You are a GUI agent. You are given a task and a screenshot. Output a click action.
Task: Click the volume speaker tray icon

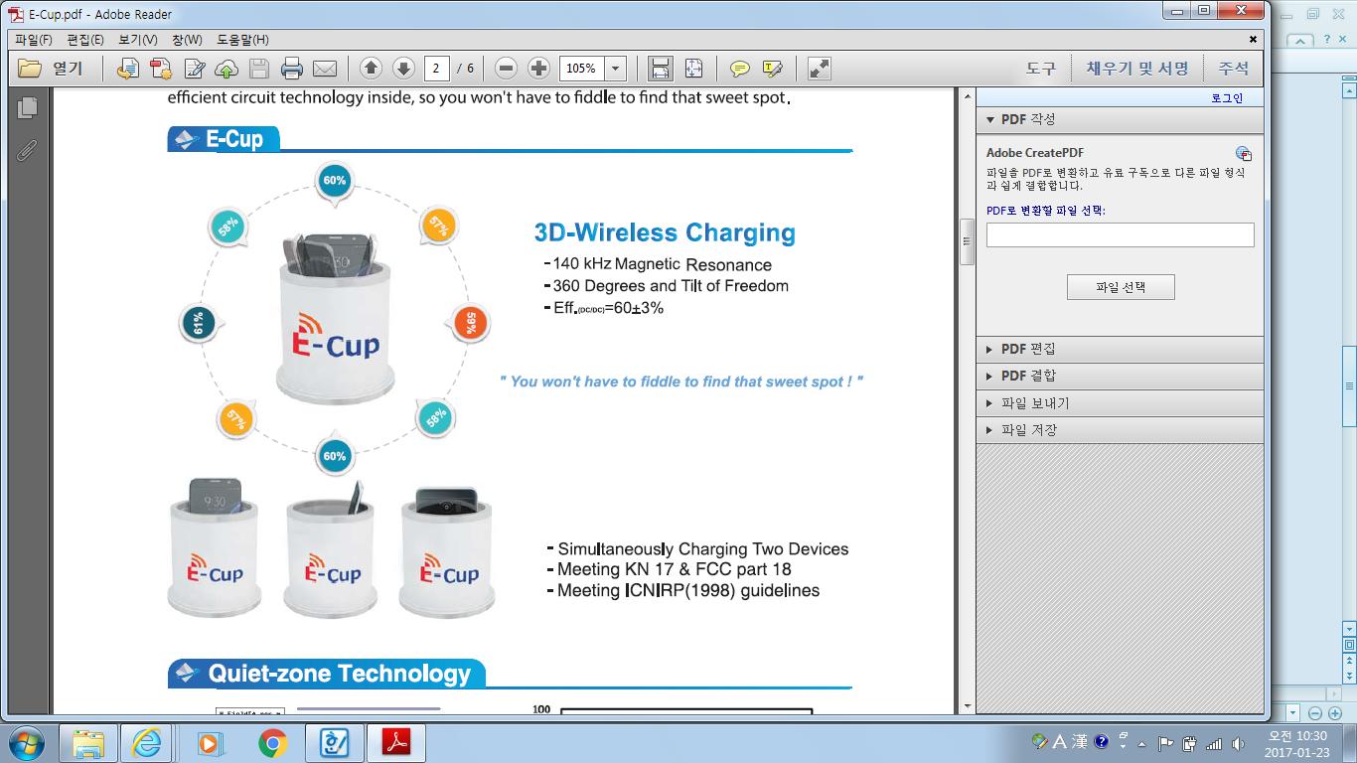[x=1238, y=743]
